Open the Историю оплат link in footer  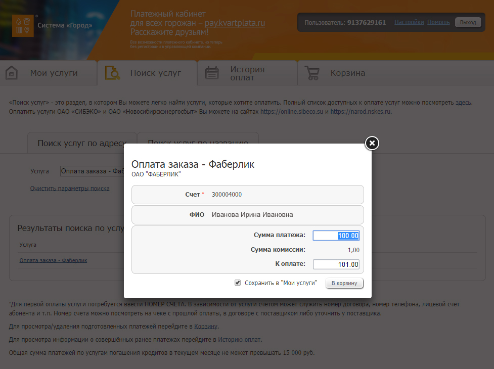240,340
